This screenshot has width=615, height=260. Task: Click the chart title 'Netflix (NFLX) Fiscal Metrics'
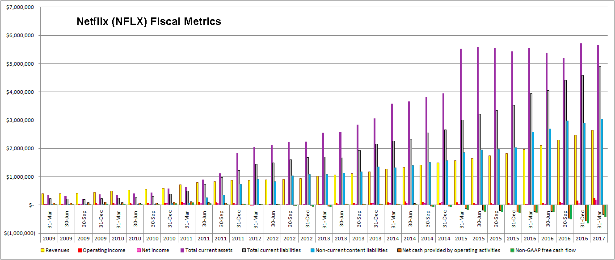[x=149, y=21]
